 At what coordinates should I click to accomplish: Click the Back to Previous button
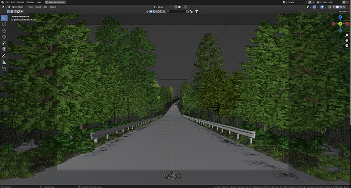(x=55, y=2)
